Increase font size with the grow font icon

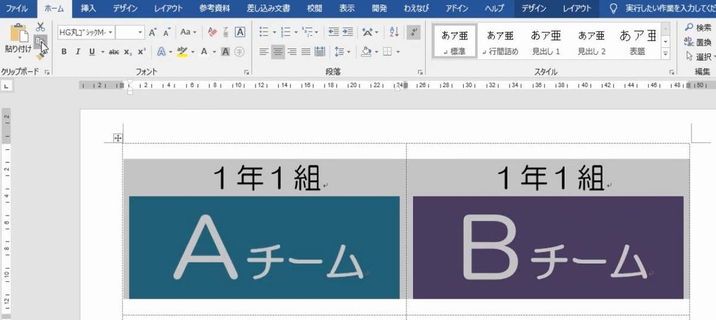click(153, 32)
